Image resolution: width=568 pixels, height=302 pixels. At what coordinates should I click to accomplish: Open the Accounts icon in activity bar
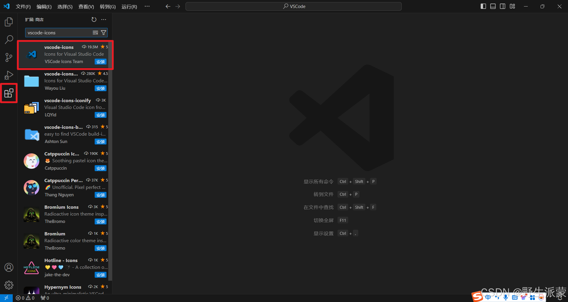pos(9,267)
